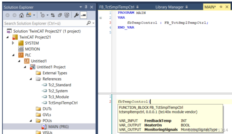232x134 pixels.
Task: Switch views with the folder view icon
Action: click(29, 15)
